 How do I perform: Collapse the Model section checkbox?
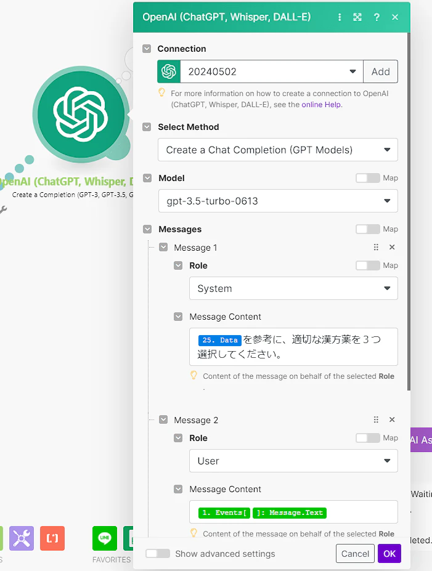click(147, 178)
